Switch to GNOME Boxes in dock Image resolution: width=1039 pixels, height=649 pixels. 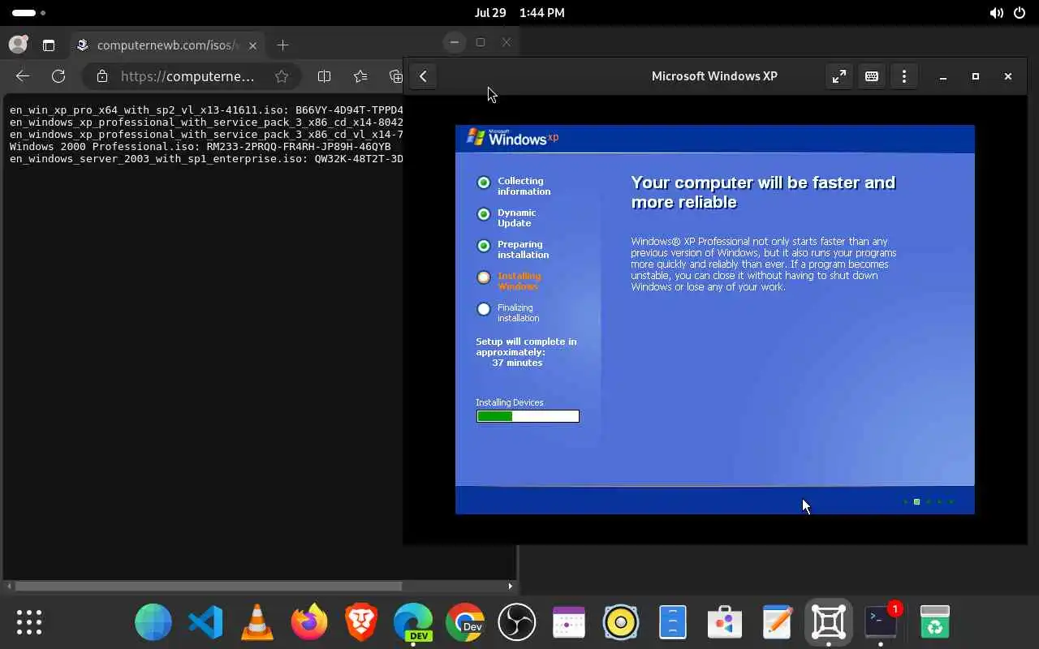pos(829,622)
